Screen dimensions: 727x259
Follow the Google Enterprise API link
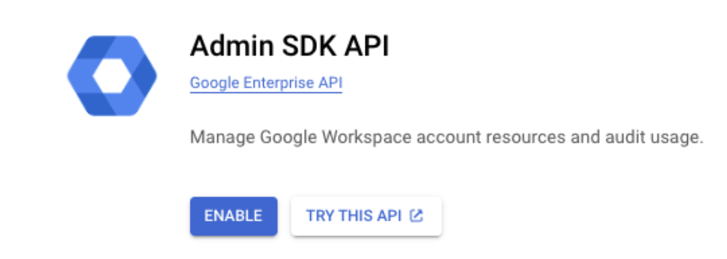coord(266,83)
